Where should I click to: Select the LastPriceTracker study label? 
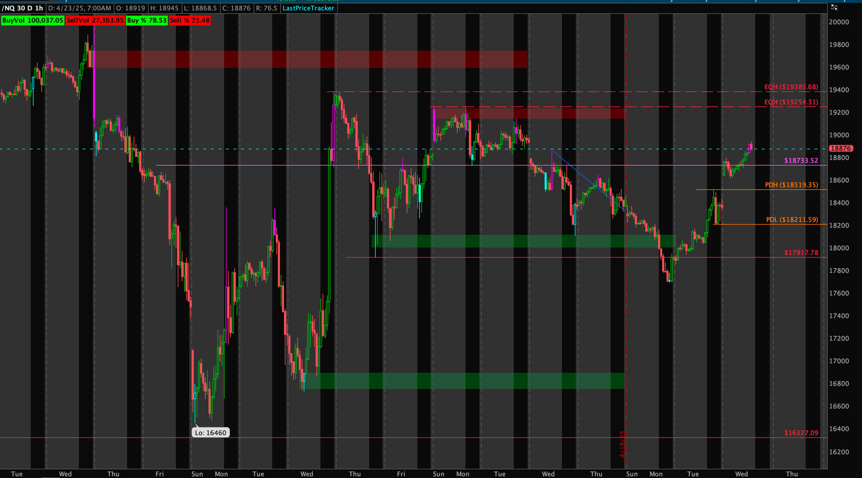[x=308, y=8]
